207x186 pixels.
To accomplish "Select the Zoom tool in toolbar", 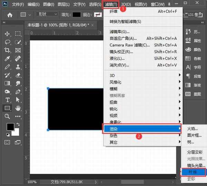I will point(7,116).
